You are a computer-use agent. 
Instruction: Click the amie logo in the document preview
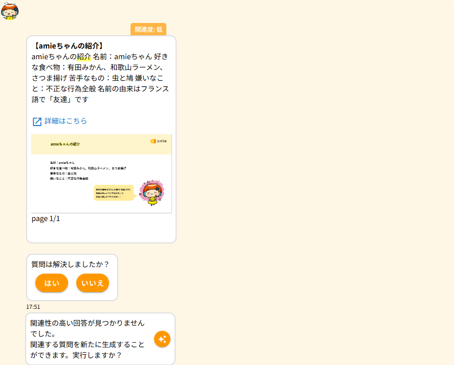(158, 141)
